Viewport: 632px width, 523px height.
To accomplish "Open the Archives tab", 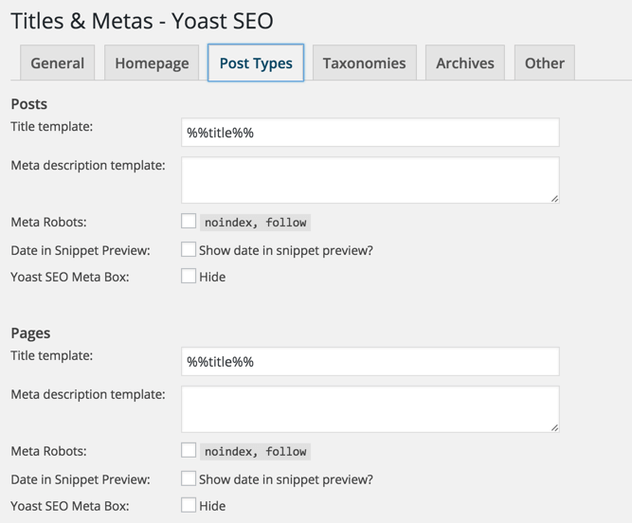I will pyautogui.click(x=464, y=63).
